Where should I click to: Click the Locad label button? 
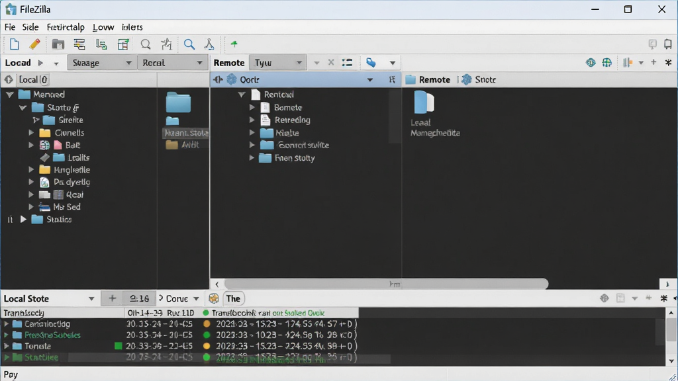(18, 63)
